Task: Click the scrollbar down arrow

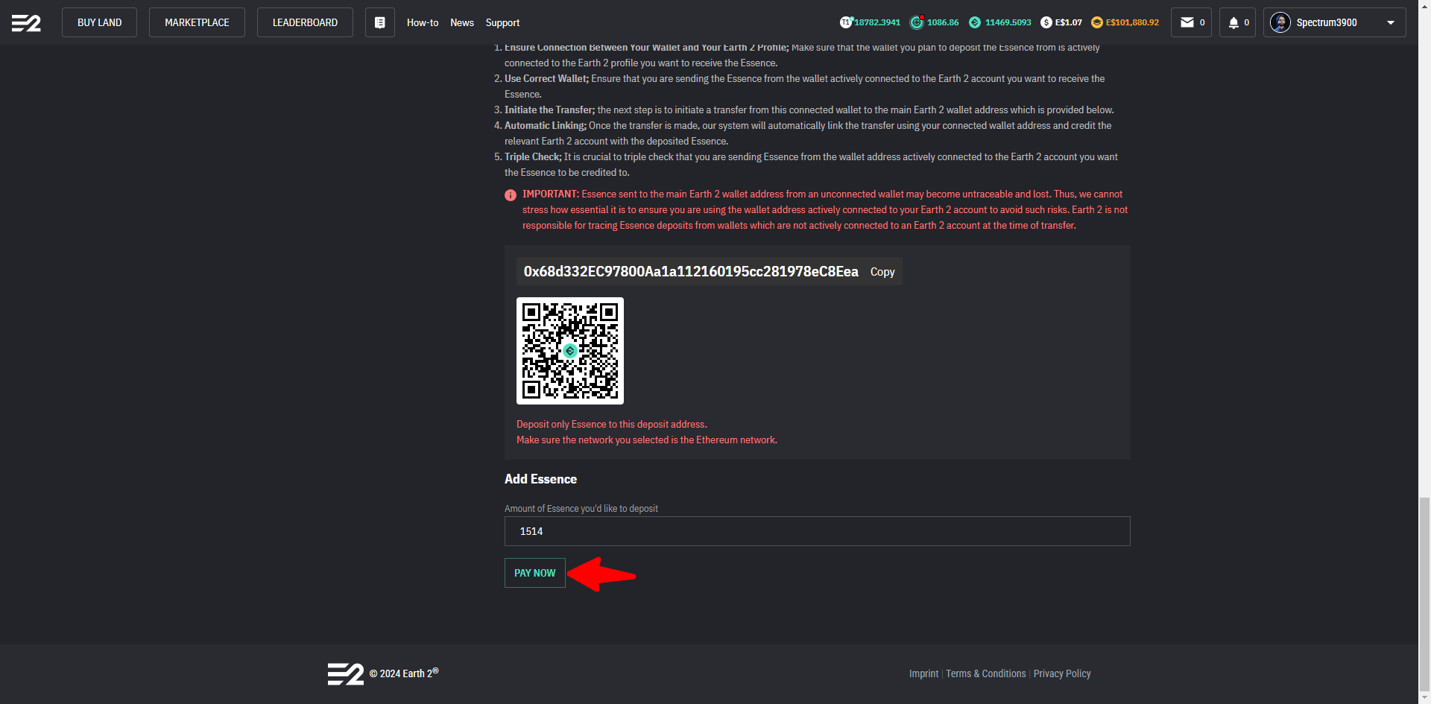Action: pos(1424,698)
